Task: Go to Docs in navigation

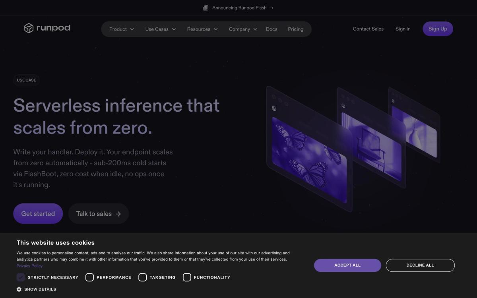Action: tap(271, 29)
